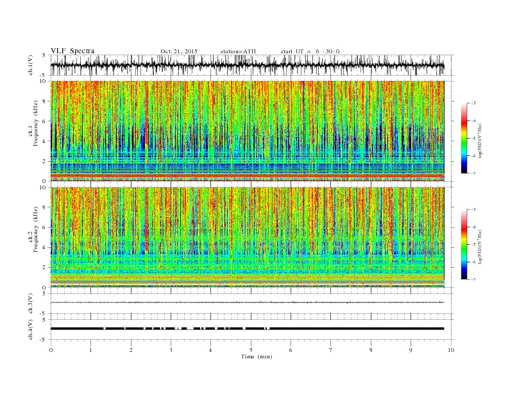Click inside the ch.2 spectrogram panel
Viewport: 508px width, 393px height.
[x=247, y=237]
